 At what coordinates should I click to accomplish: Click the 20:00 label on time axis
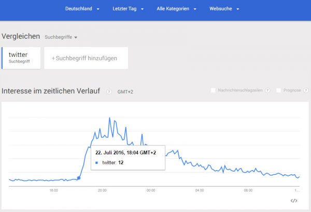(x=102, y=190)
